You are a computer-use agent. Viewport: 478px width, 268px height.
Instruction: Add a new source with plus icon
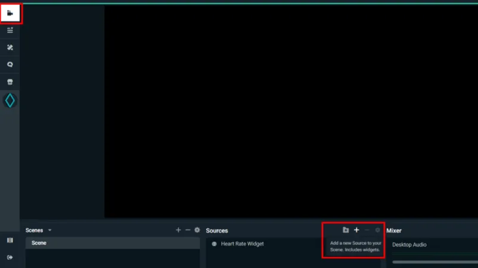(x=356, y=230)
